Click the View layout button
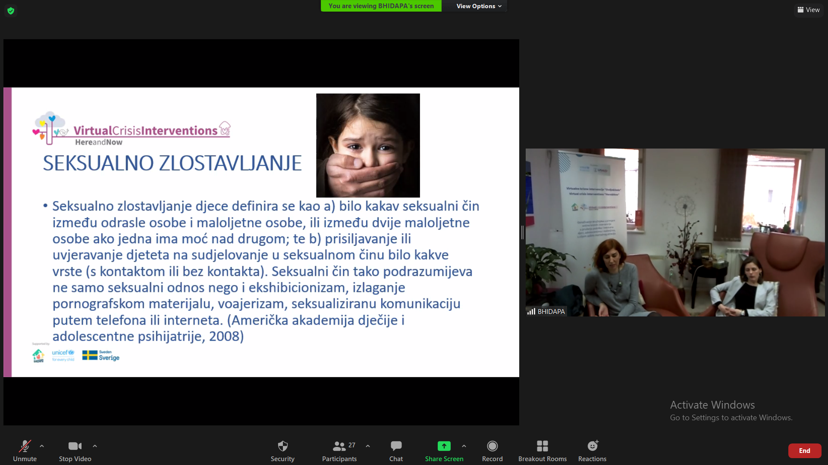Image resolution: width=828 pixels, height=465 pixels. pos(809,10)
